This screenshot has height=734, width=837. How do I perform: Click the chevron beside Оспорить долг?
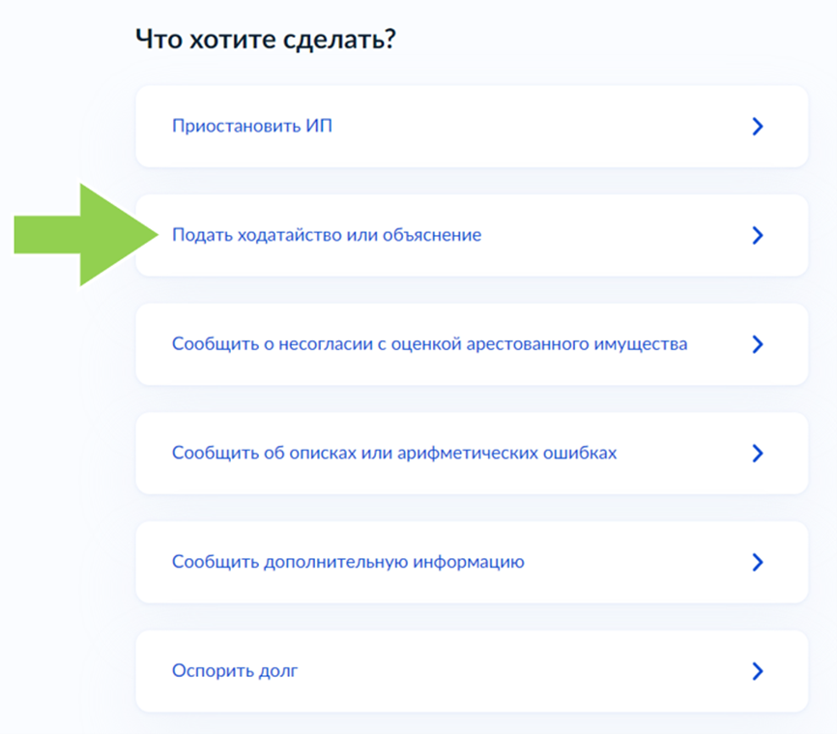(758, 671)
